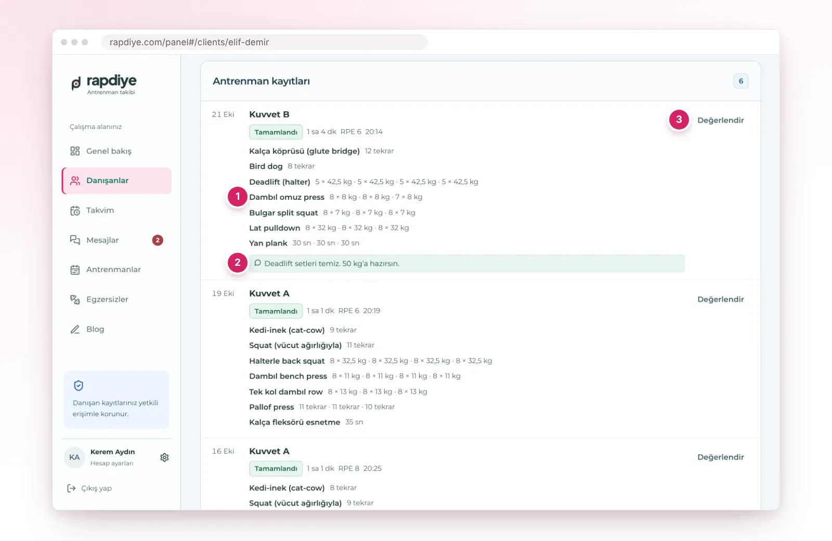Click the coach note 'Deadlift setleri temiz'
Viewport: 832px width, 541px height.
467,263
